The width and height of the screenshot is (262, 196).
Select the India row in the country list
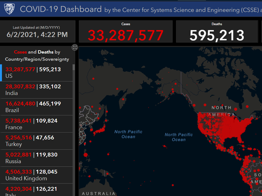point(36,90)
